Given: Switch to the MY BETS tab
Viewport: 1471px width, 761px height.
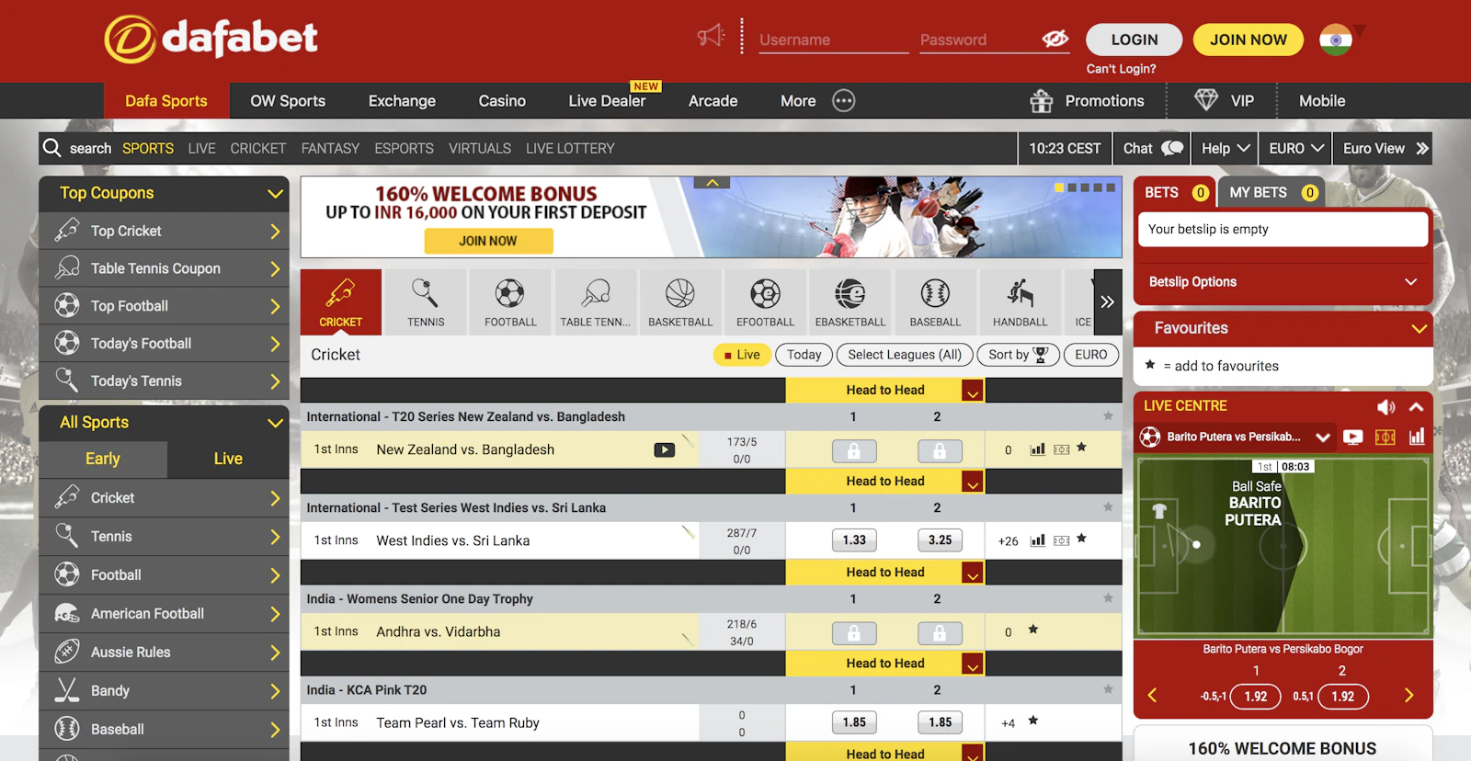Looking at the screenshot, I should [x=1272, y=192].
